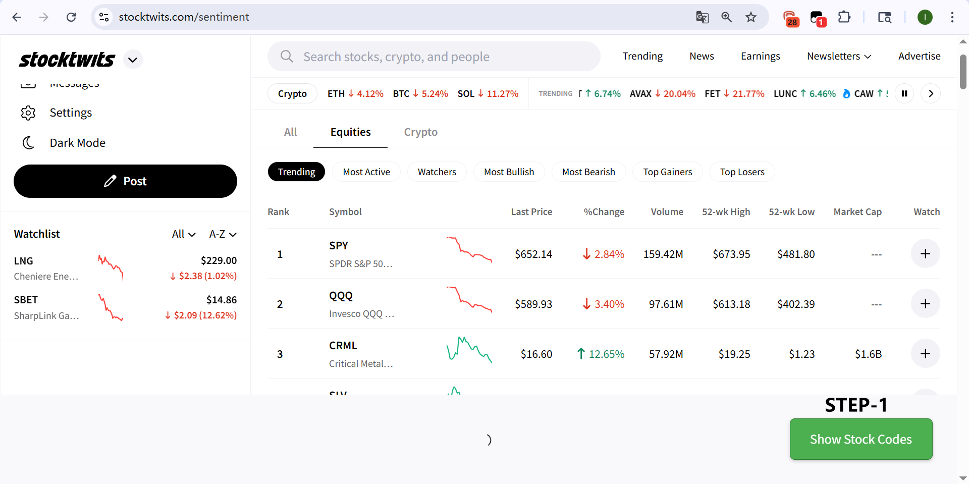Image resolution: width=969 pixels, height=484 pixels.
Task: Switch to the Crypto tab
Action: 420,132
